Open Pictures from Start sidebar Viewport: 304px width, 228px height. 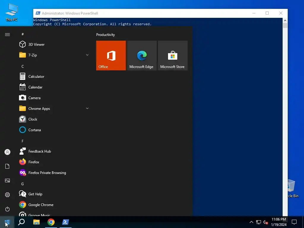(x=7, y=180)
